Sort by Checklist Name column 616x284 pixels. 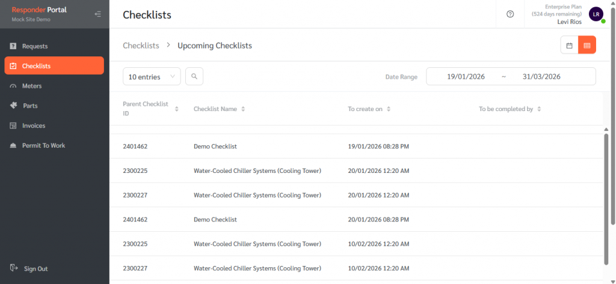[242, 109]
